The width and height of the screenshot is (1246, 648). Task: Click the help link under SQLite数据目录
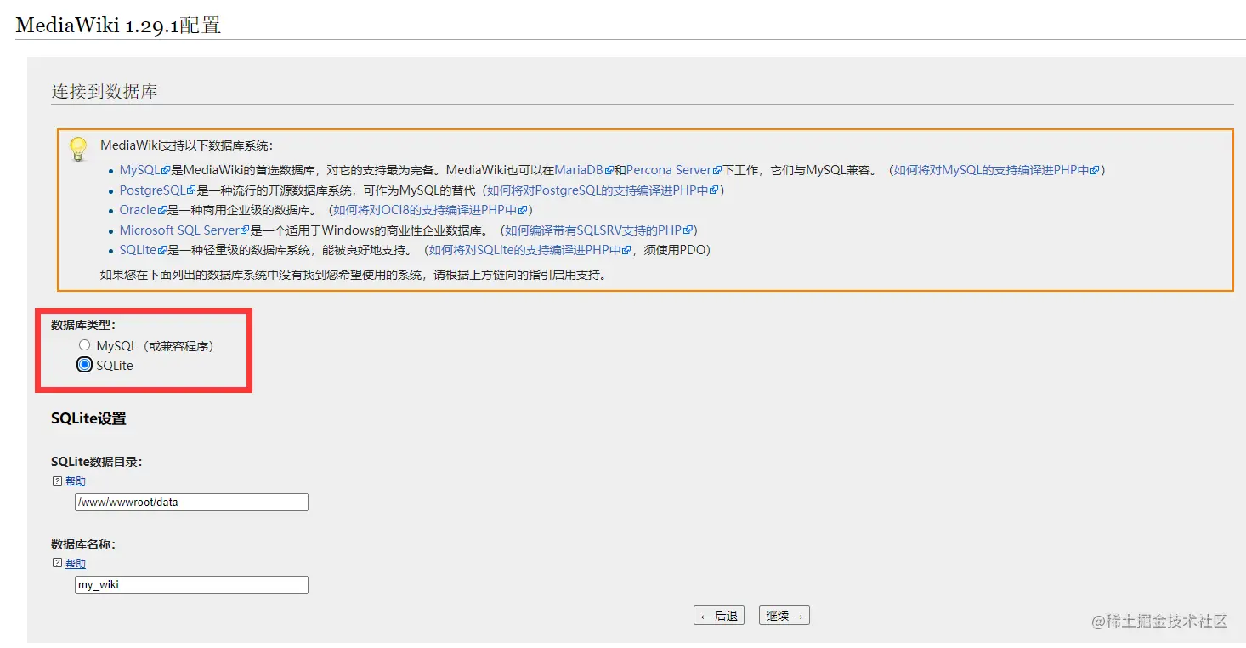[76, 481]
